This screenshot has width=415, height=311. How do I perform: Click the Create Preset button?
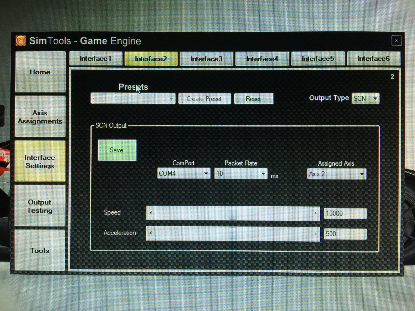coord(204,99)
